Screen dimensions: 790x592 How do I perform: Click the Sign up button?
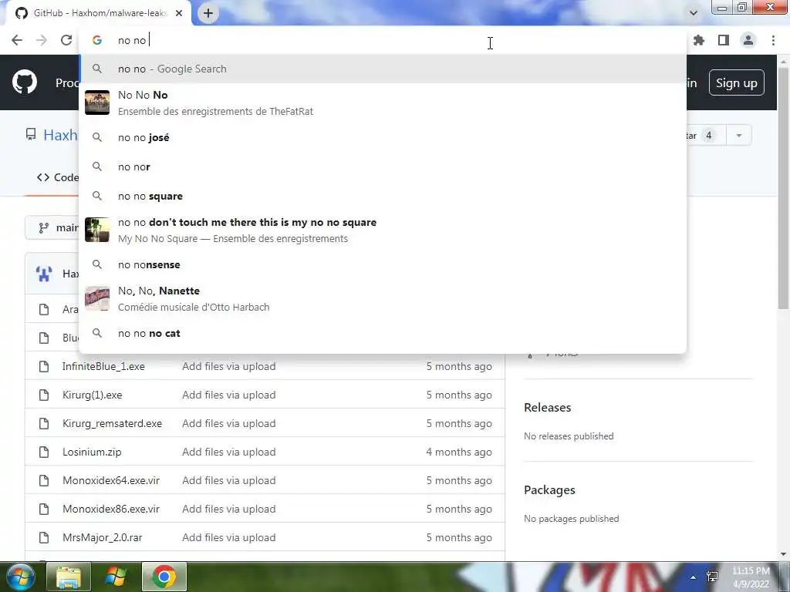[737, 83]
